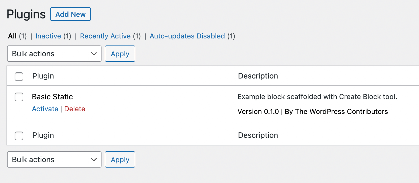
Task: Click the Plugin label in the footer row
Action: pyautogui.click(x=43, y=135)
